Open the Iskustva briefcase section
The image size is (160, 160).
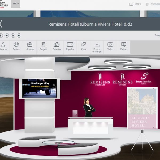point(30,47)
